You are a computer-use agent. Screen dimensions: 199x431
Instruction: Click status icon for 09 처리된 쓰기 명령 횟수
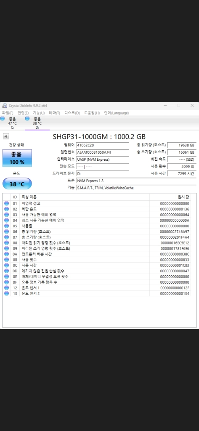pos(7,248)
